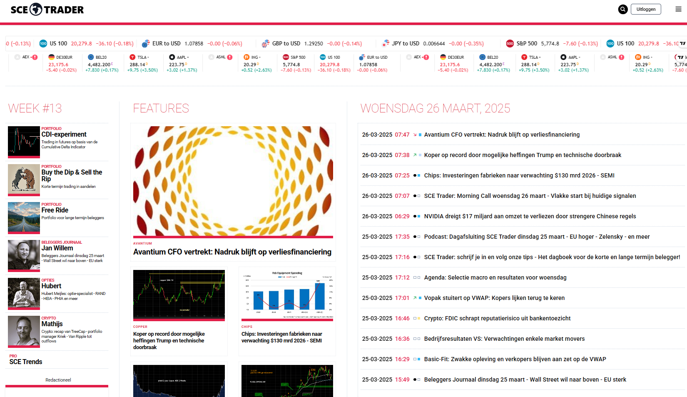Open news item Avantium CFO vertrekt at 07:47
687x397 pixels.
502,135
